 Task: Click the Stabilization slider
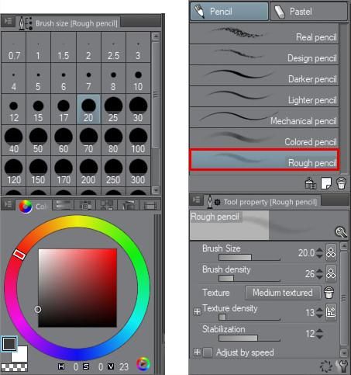click(249, 339)
